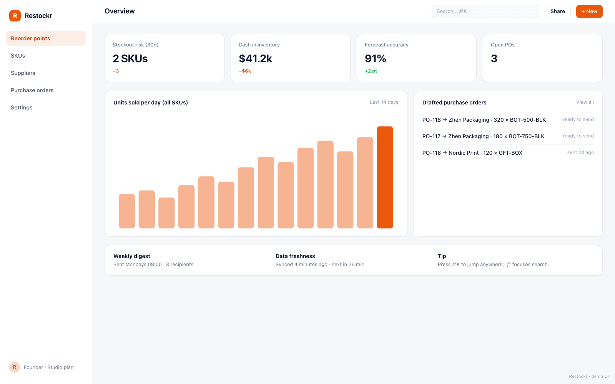Click the Restockr logo icon
This screenshot has width=615, height=384.
pyautogui.click(x=15, y=16)
